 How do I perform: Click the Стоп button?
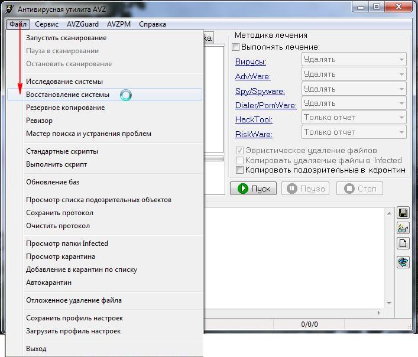[x=359, y=189]
